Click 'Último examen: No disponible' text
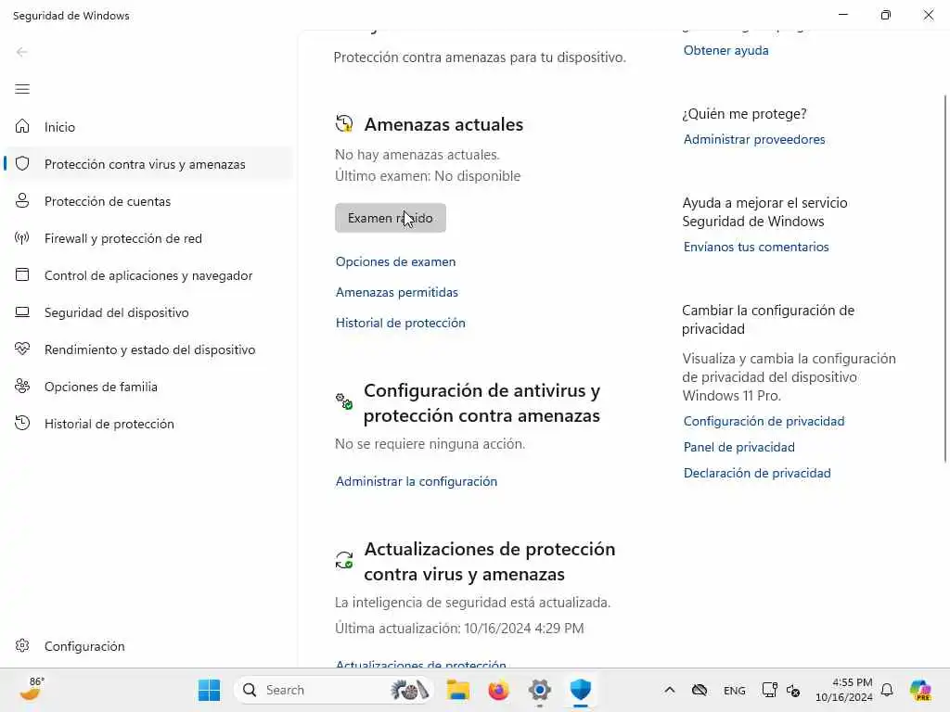This screenshot has width=950, height=712. [428, 175]
